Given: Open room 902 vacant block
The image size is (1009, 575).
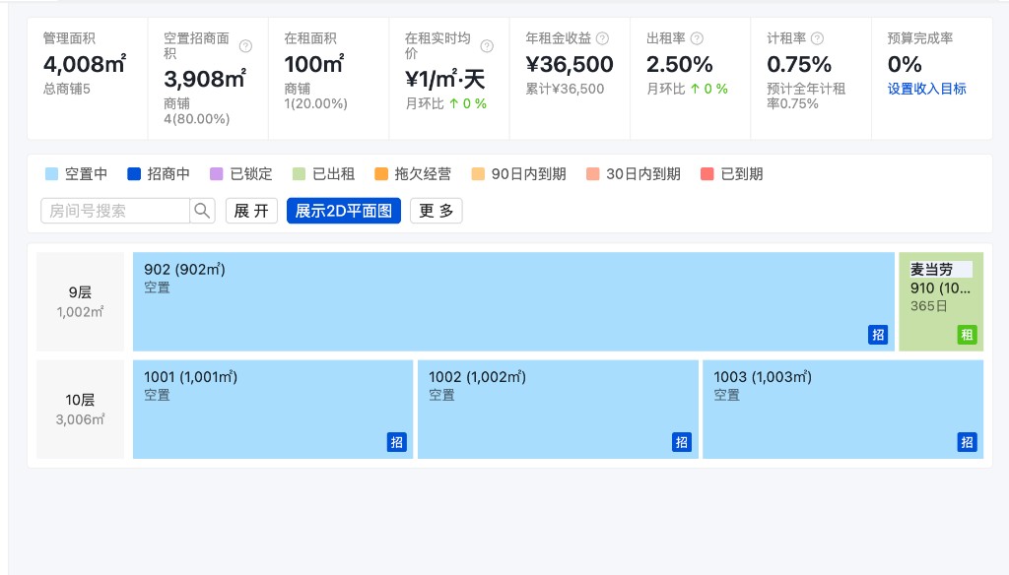Looking at the screenshot, I should click(x=513, y=301).
